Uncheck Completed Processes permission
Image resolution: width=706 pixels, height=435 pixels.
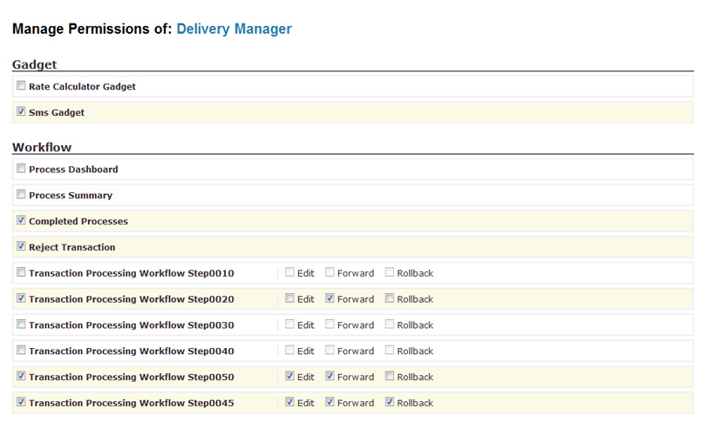21,221
